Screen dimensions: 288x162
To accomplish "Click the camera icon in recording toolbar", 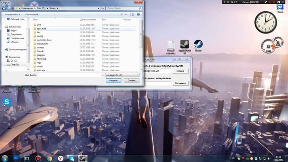I will pyautogui.click(x=279, y=2).
